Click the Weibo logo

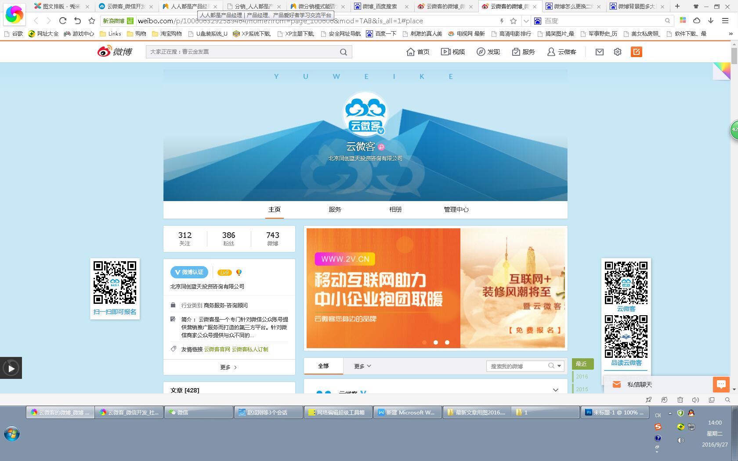pos(115,51)
